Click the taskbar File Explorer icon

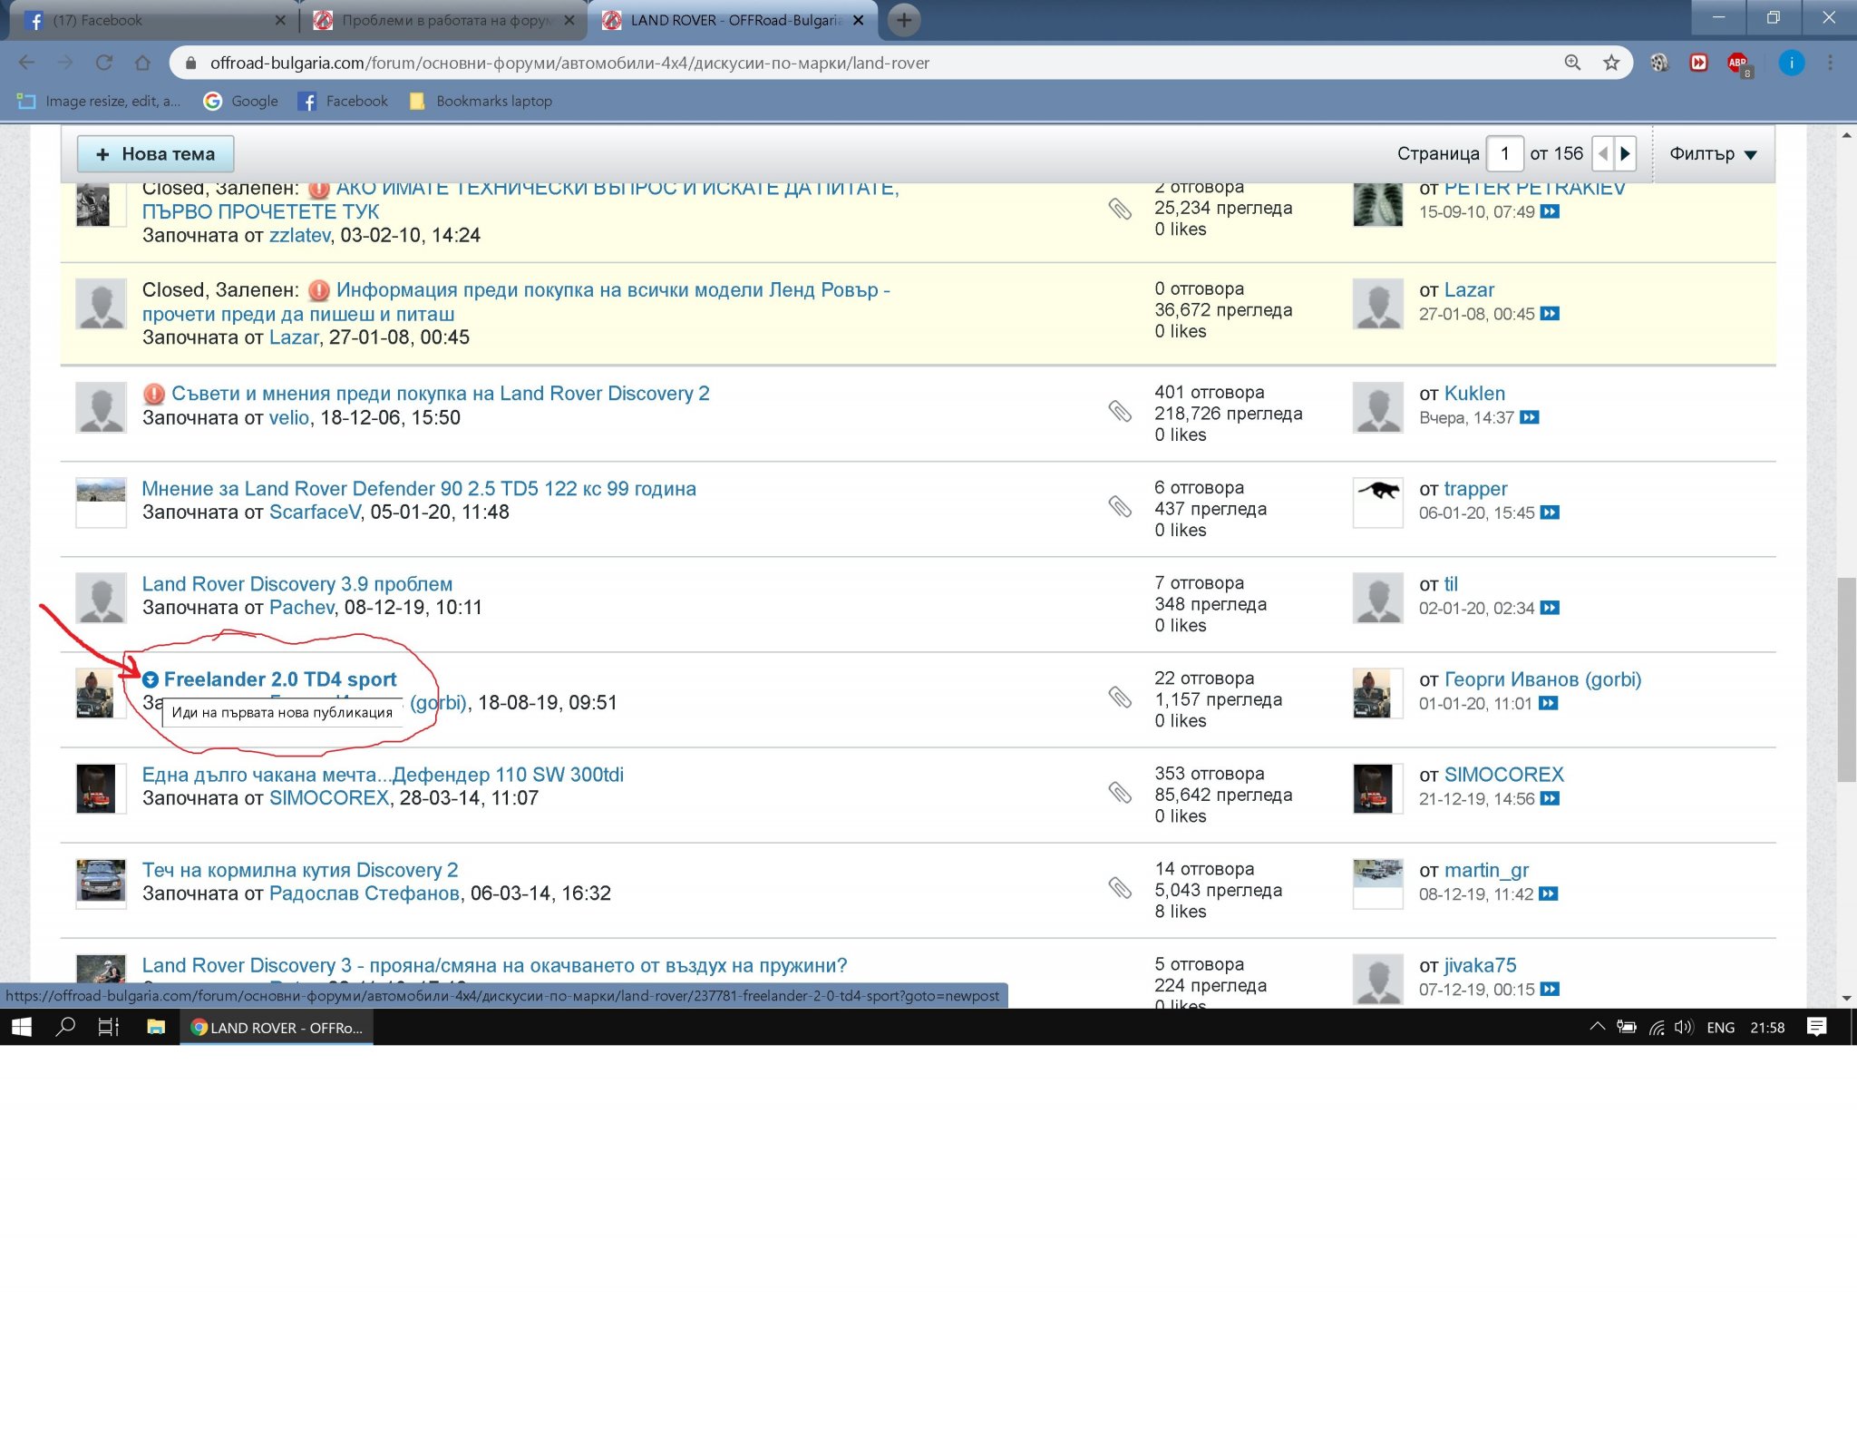156,1027
